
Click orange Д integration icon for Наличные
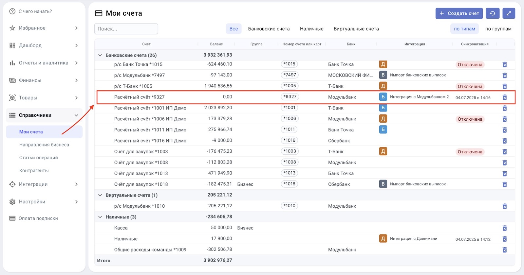(x=383, y=239)
